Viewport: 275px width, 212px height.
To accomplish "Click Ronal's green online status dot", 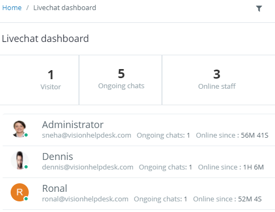I will click(x=26, y=199).
